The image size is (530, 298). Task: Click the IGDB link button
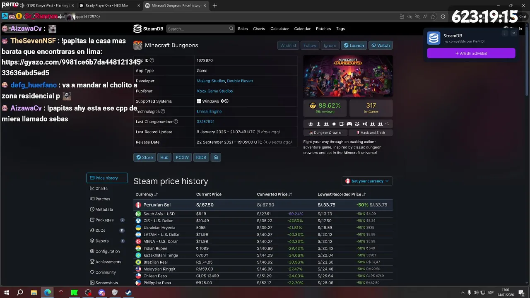pyautogui.click(x=201, y=157)
